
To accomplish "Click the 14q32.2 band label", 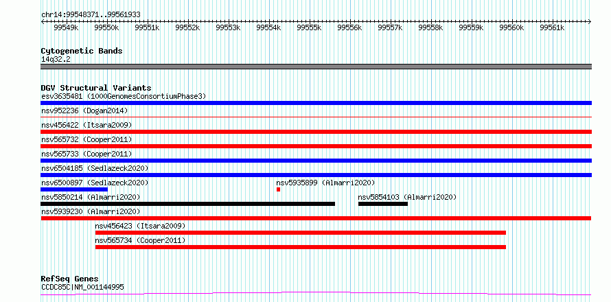I will click(56, 60).
